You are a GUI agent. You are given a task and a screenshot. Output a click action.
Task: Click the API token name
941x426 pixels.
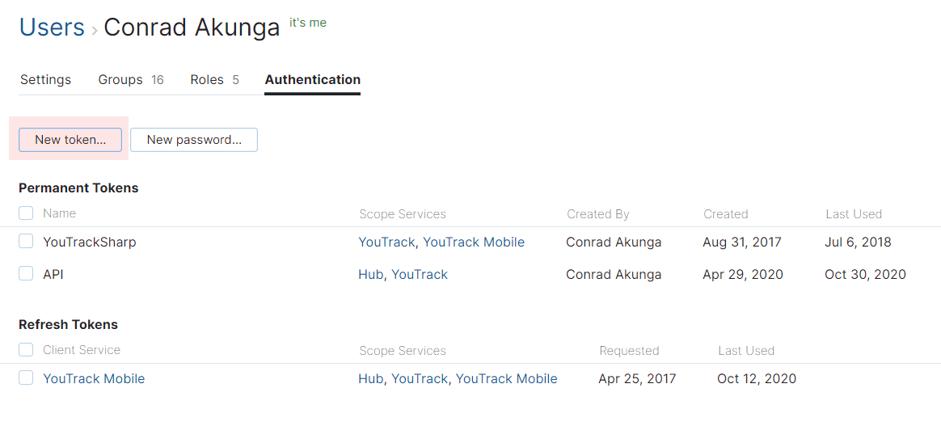click(x=53, y=274)
